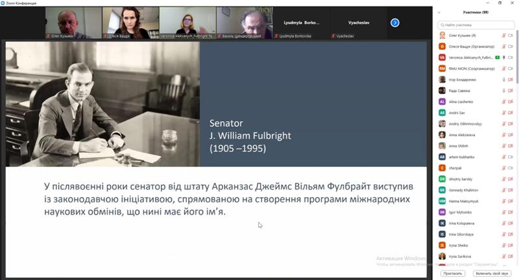Click AL avatar of Alina Liashenko

coord(442,102)
